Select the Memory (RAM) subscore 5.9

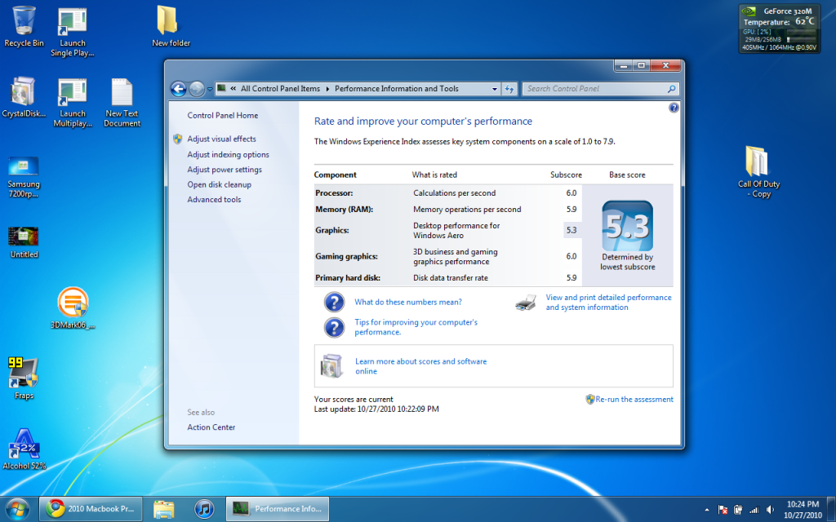pyautogui.click(x=571, y=210)
